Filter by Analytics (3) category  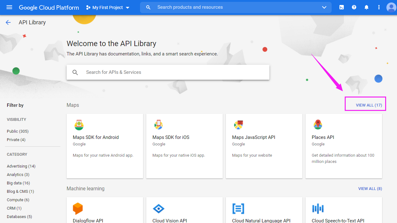[x=18, y=175]
